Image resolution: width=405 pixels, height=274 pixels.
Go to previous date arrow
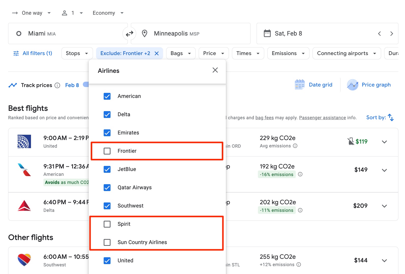pyautogui.click(x=379, y=33)
